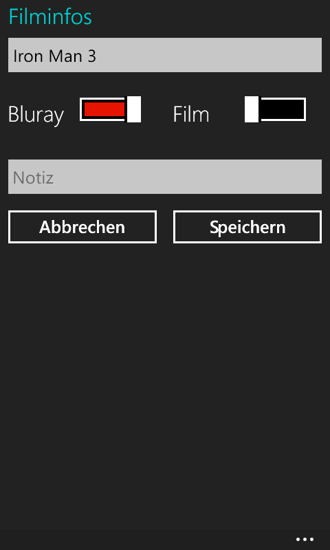Turn on the Film toggle switch
This screenshot has width=330, height=550.
275,109
